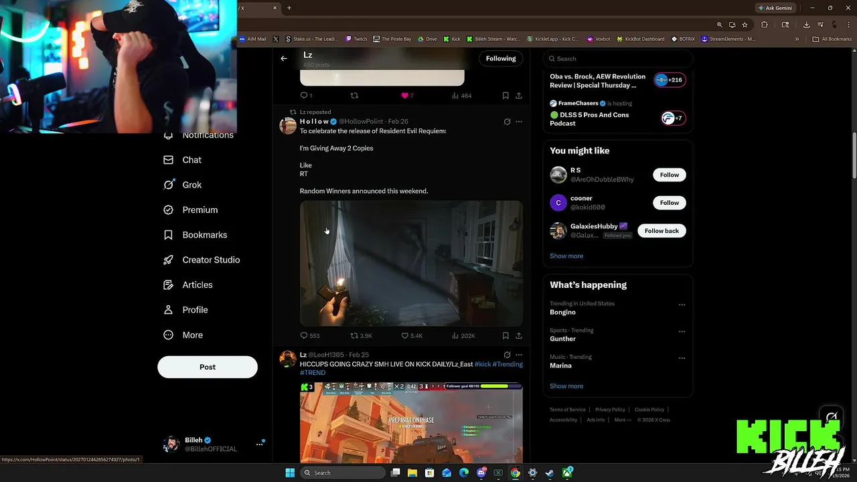The image size is (857, 482).
Task: Repost the Hollow giveaway post
Action: (x=361, y=335)
